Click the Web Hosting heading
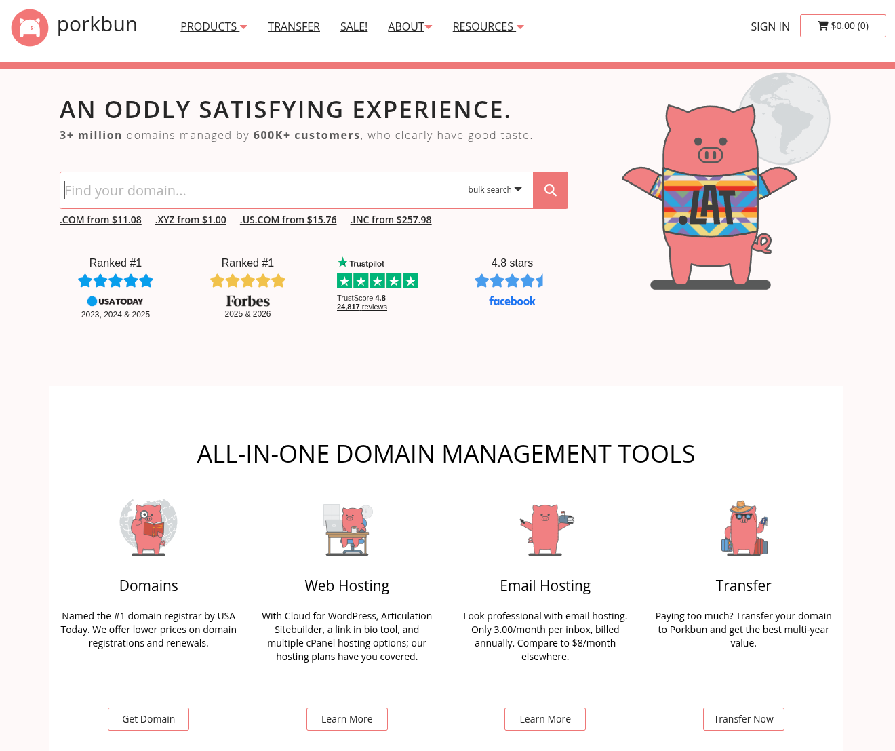The height and width of the screenshot is (751, 895). pos(347,585)
